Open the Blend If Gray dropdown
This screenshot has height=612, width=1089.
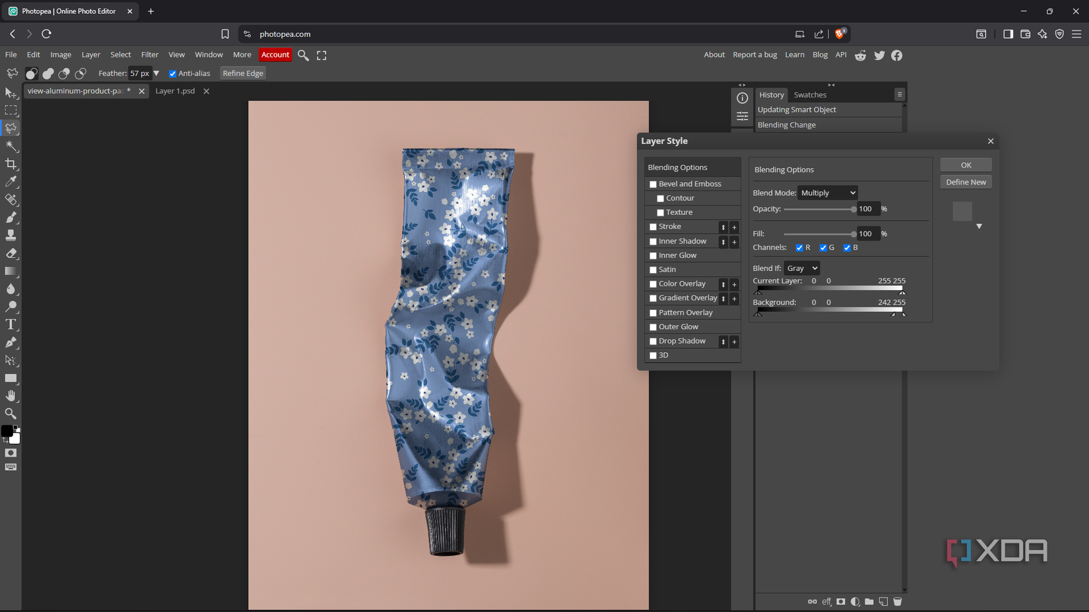tap(801, 268)
